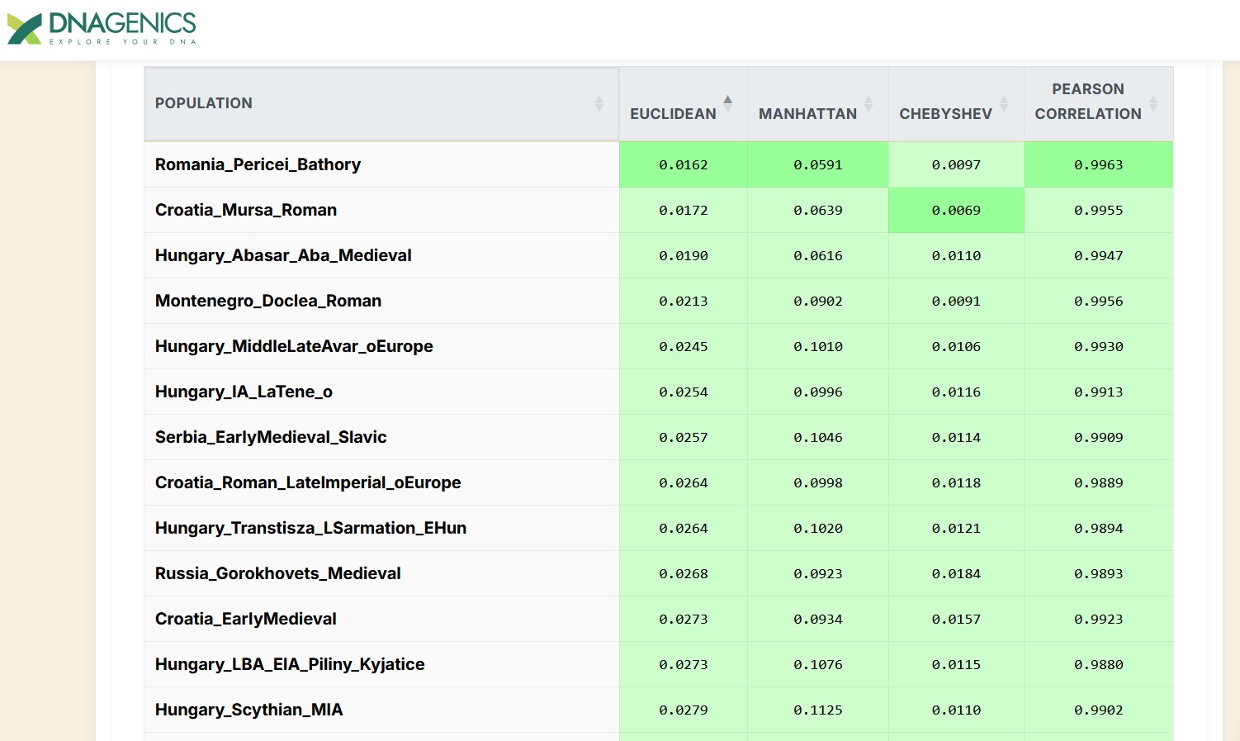Click Hungary_LBA_EIA_Piliny_Kyjatice population
The width and height of the screenshot is (1240, 741).
[290, 664]
